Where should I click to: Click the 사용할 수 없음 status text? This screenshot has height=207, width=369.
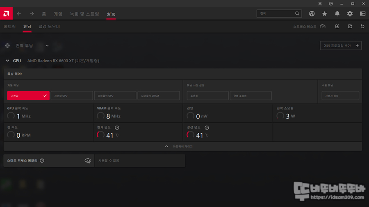coord(109,161)
